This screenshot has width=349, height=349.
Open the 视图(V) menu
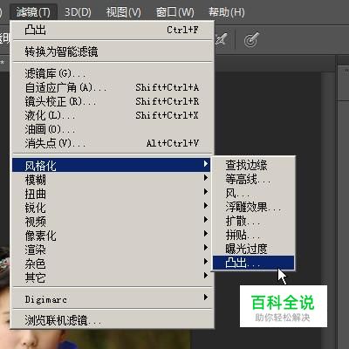pos(123,12)
